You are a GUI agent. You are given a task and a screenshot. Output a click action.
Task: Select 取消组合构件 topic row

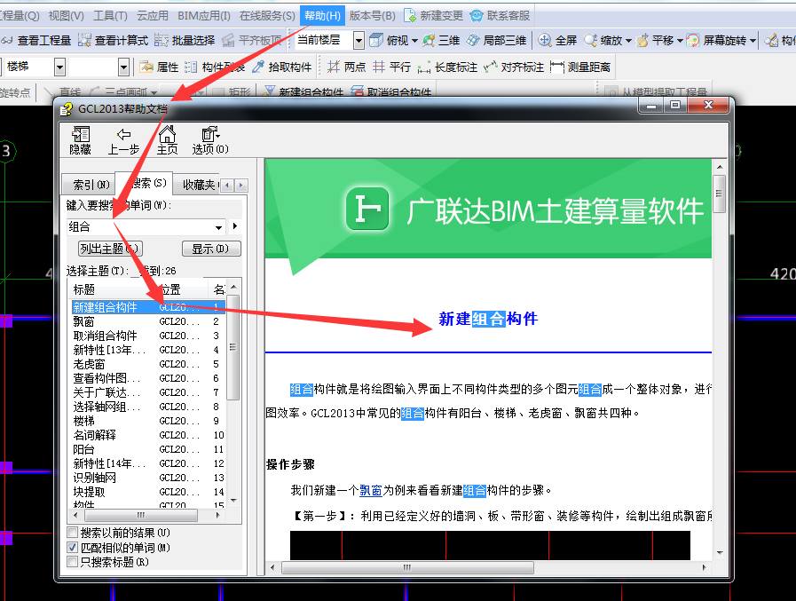coord(146,336)
